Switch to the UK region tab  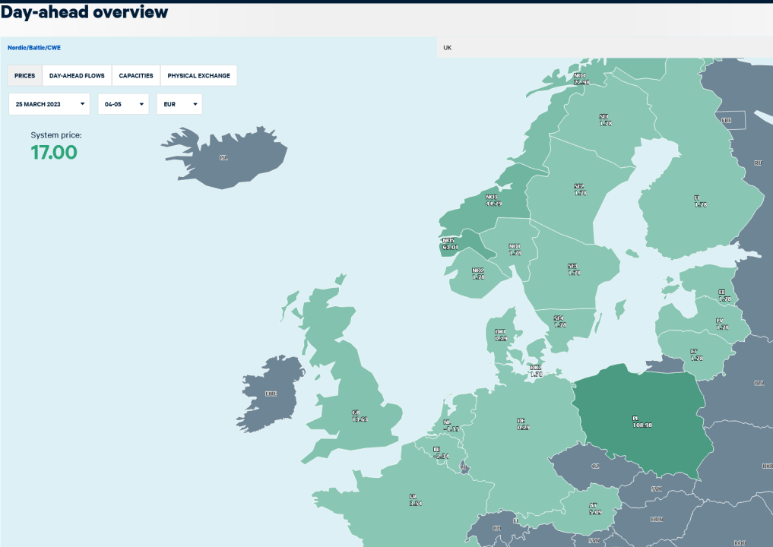pos(447,48)
